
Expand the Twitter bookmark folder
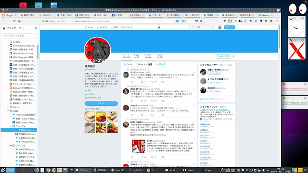[8, 107]
